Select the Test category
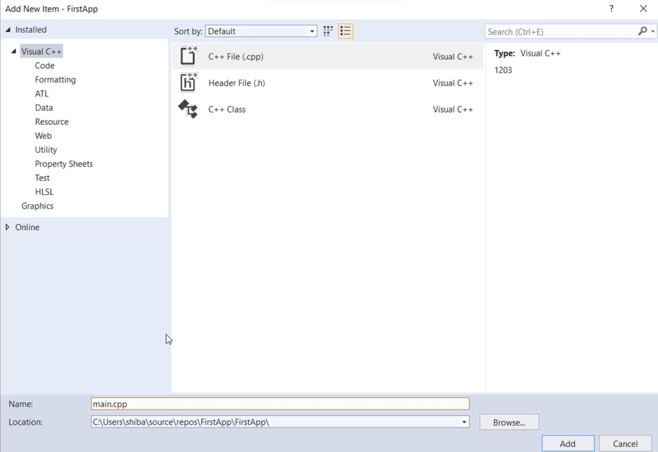658x452 pixels. [x=42, y=178]
